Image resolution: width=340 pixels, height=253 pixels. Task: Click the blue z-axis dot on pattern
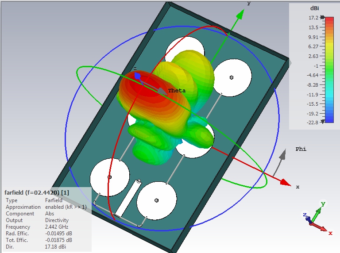pos(137,77)
